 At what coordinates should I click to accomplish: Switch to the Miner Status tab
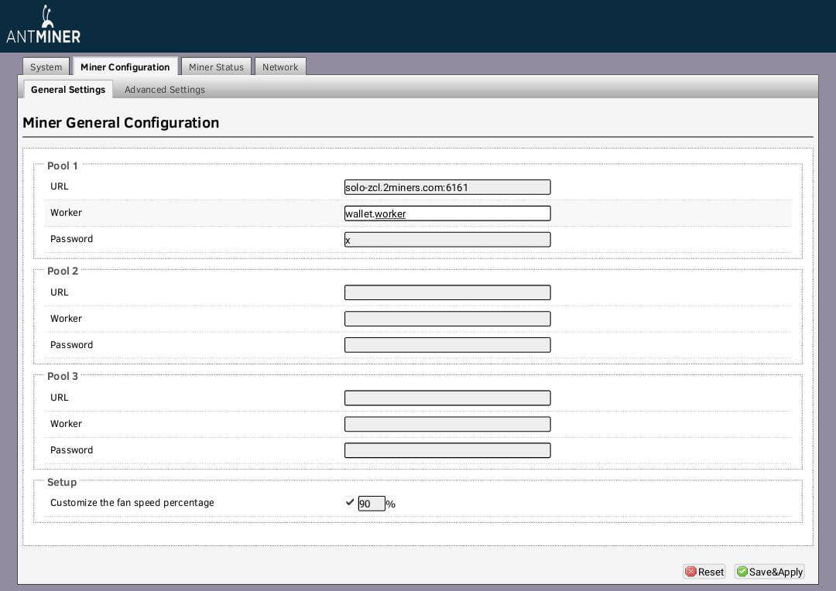[x=216, y=67]
